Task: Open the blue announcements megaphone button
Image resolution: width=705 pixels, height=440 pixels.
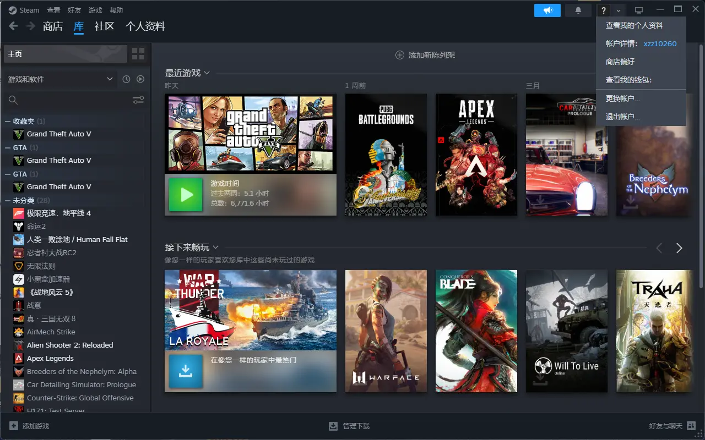Action: (x=547, y=10)
